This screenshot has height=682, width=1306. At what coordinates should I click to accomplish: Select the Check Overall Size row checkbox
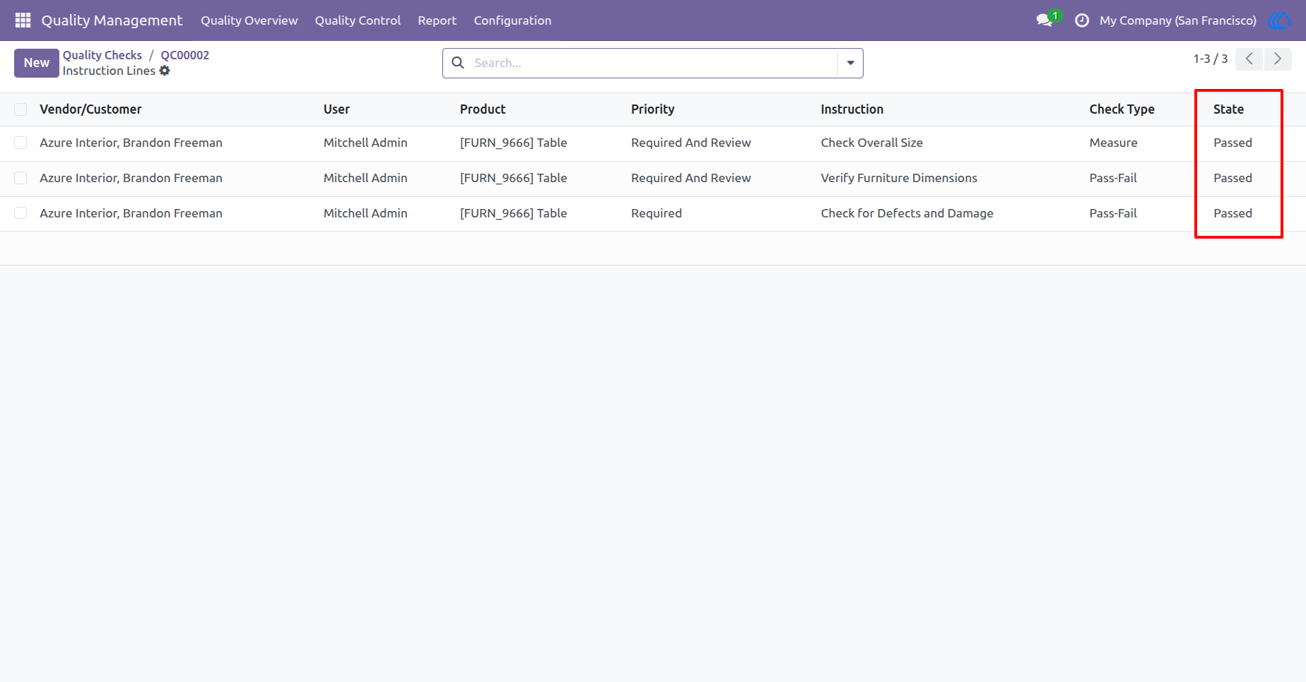[20, 143]
